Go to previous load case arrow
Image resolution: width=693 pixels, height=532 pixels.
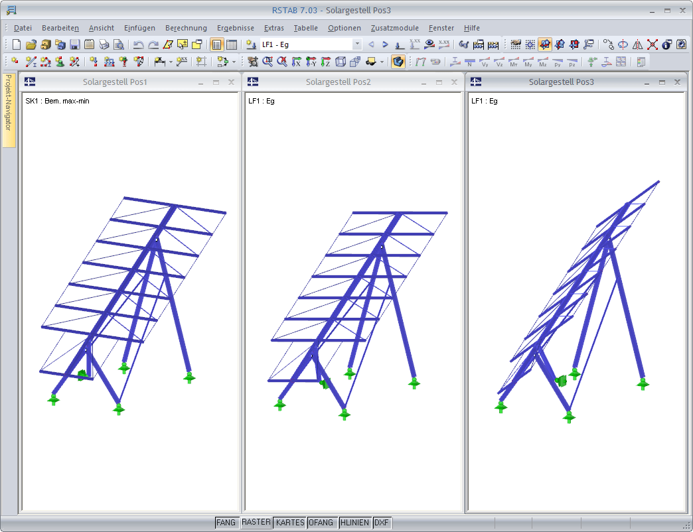[x=371, y=44]
